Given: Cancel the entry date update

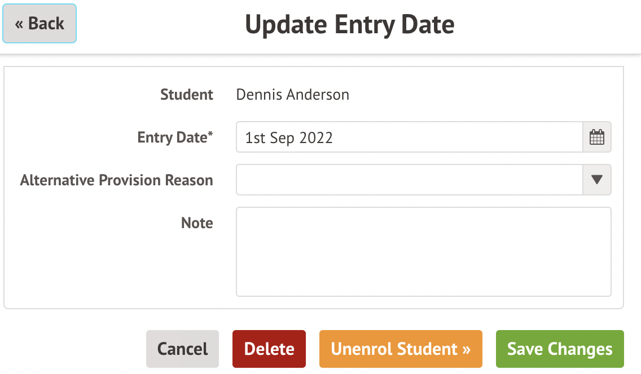Looking at the screenshot, I should [182, 349].
